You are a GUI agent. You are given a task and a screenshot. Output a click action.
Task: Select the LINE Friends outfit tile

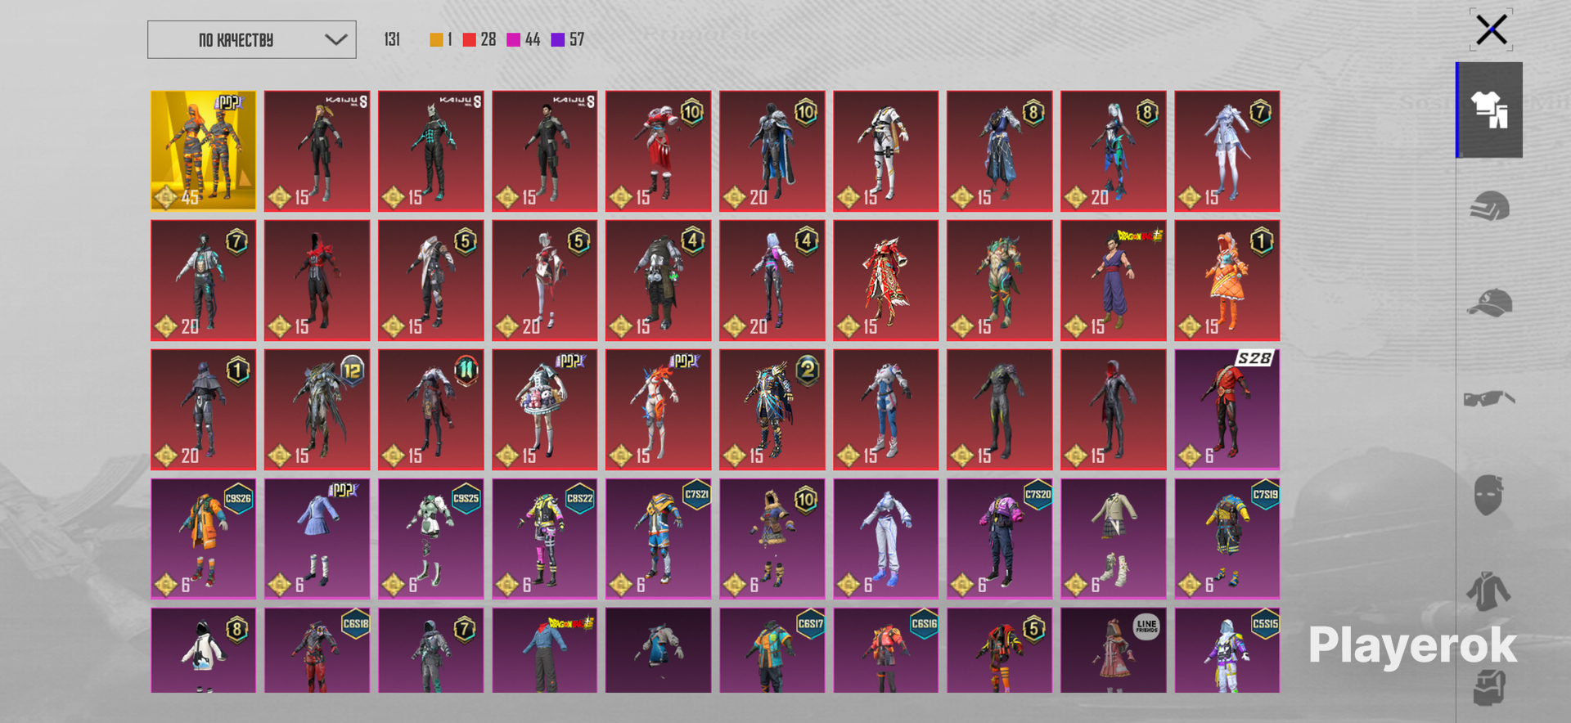(x=1114, y=650)
